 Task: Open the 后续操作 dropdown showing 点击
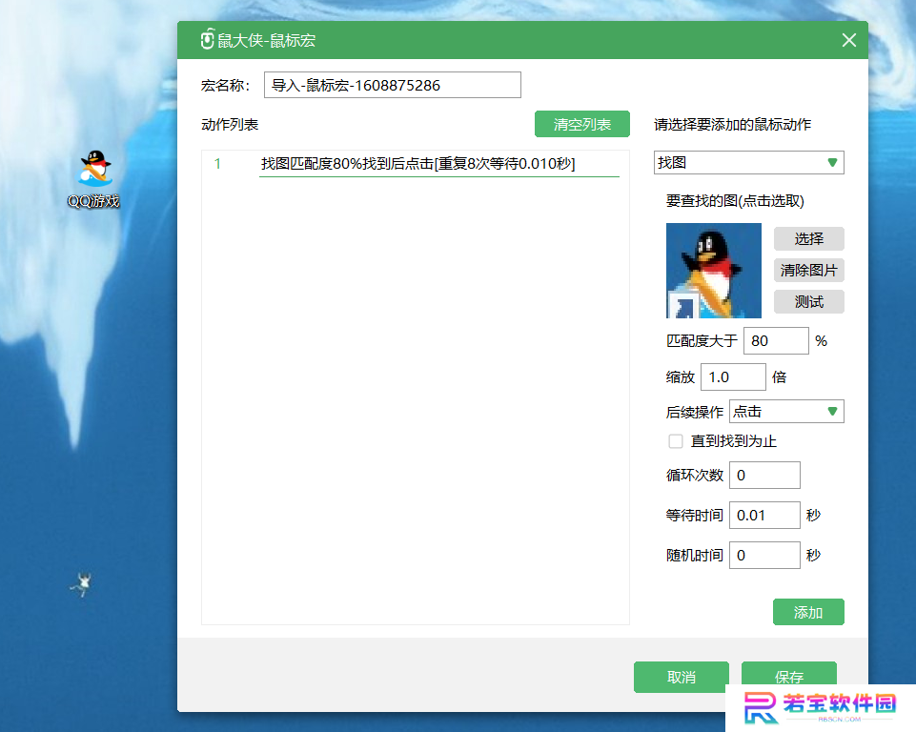point(786,412)
